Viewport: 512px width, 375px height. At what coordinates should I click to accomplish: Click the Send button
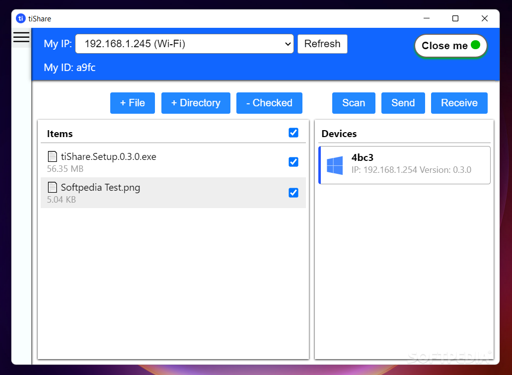(403, 103)
